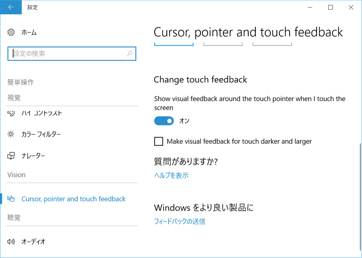Screen dimensions: 362x258
Task: Click the Windows をより良い製品に heading
Action: pyautogui.click(x=204, y=207)
